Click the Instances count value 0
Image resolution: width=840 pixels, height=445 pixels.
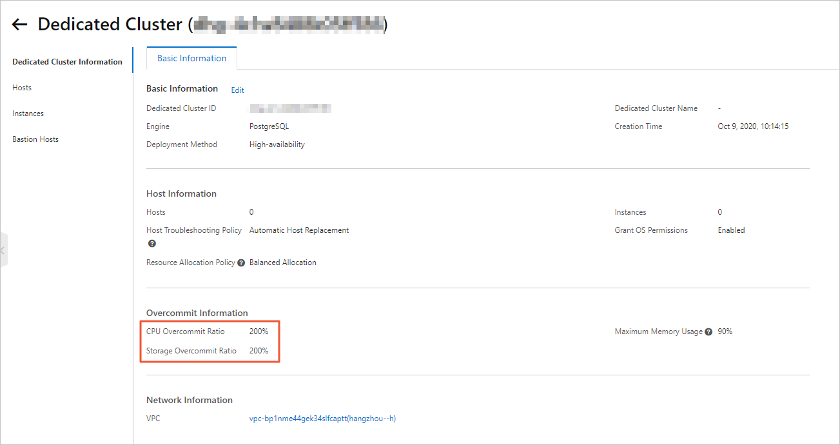pos(720,212)
